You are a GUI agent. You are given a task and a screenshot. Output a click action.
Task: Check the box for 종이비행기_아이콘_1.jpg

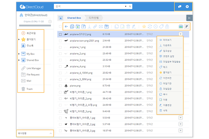[x=60, y=118]
